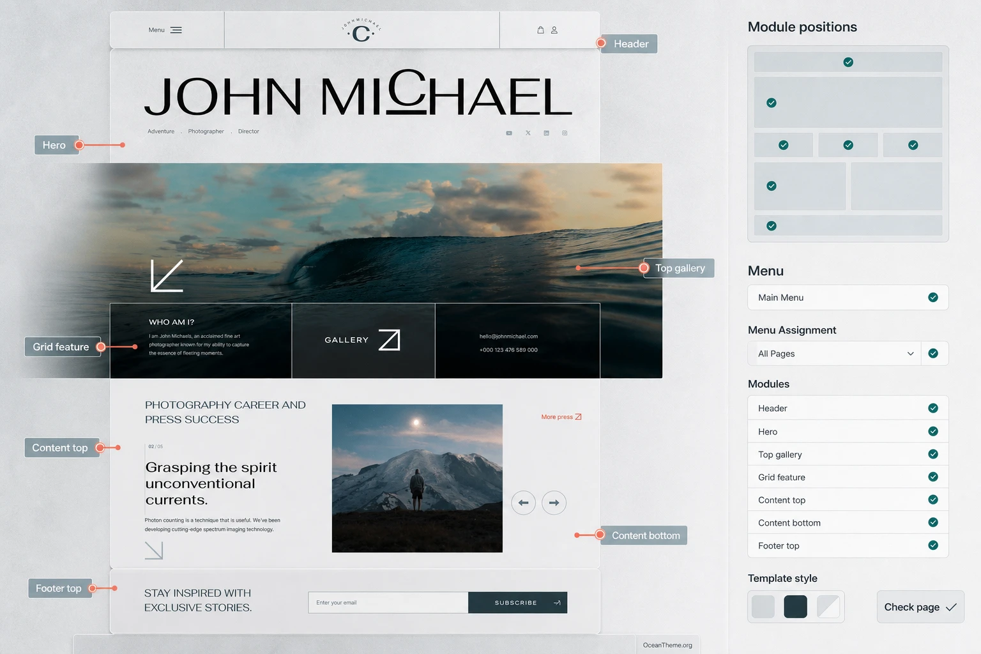Viewport: 981px width, 654px height.
Task: Click the Gallery diagonal arrow icon
Action: coord(389,340)
